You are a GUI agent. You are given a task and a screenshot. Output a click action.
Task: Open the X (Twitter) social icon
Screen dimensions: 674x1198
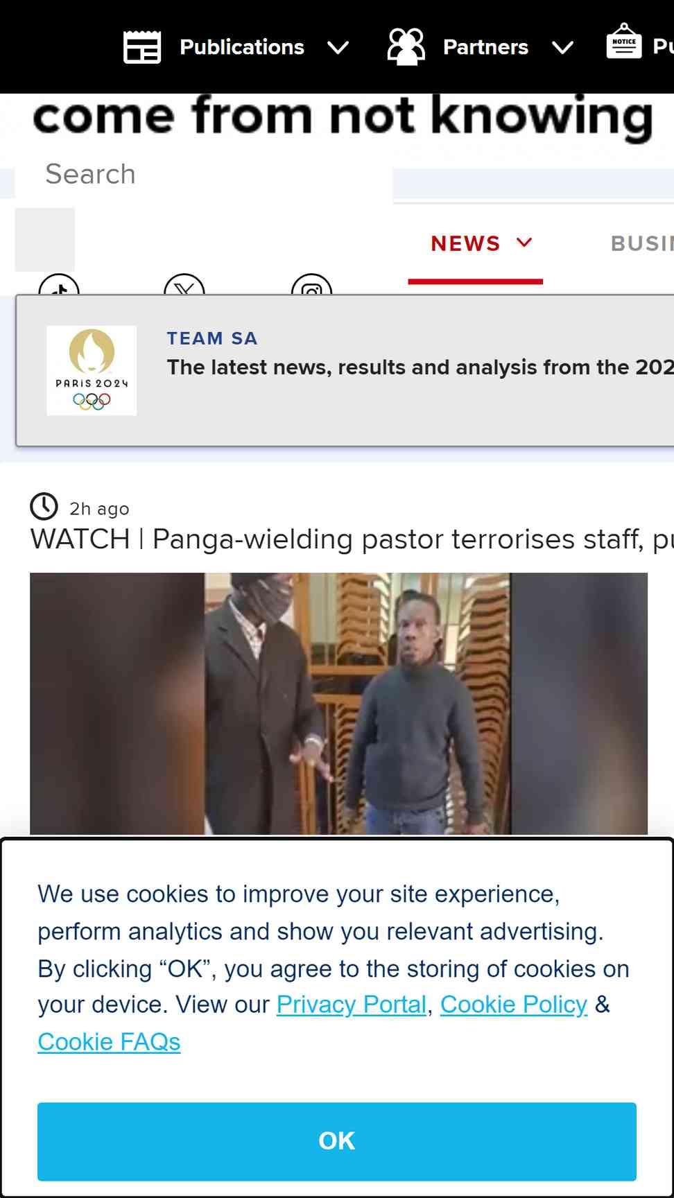pyautogui.click(x=184, y=285)
